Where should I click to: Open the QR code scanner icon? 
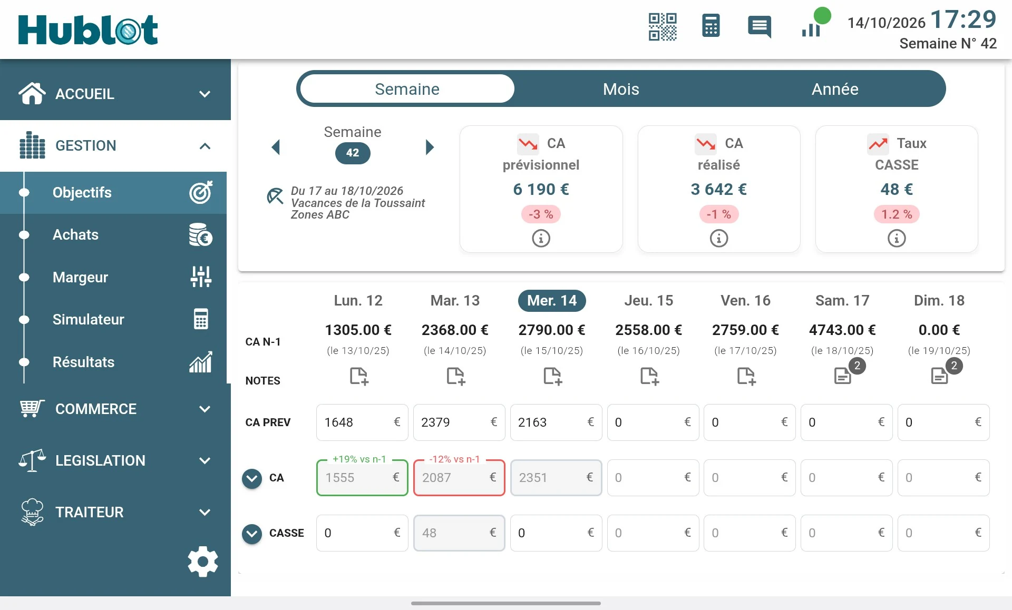coord(663,27)
